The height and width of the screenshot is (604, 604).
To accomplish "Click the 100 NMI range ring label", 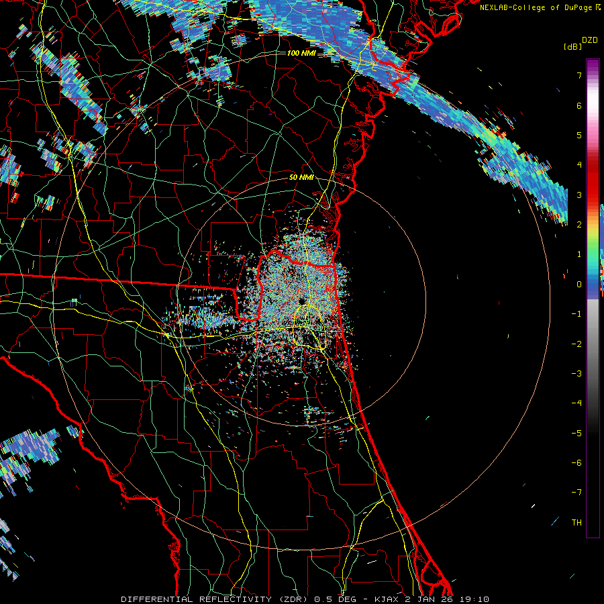I will point(301,53).
